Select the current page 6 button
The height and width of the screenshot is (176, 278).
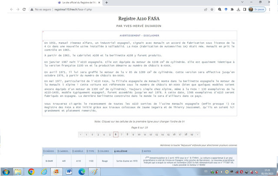point(116,134)
